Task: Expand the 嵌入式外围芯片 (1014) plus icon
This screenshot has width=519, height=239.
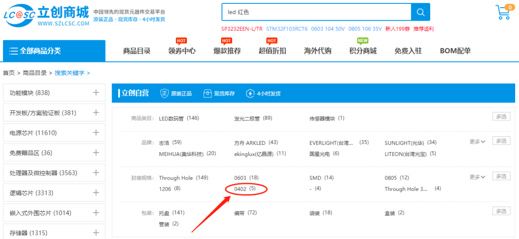Action: coord(96,213)
